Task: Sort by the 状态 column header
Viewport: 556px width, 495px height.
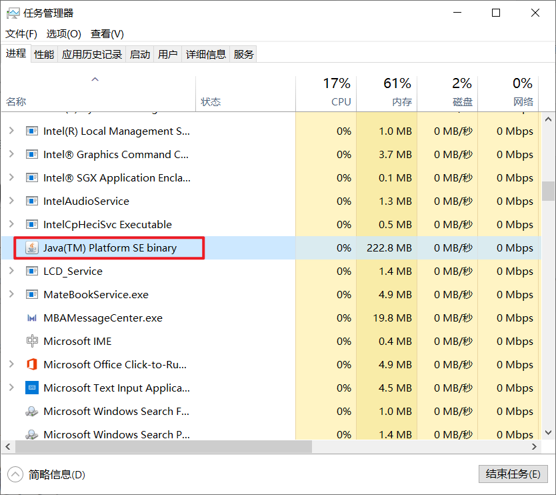Action: click(245, 93)
